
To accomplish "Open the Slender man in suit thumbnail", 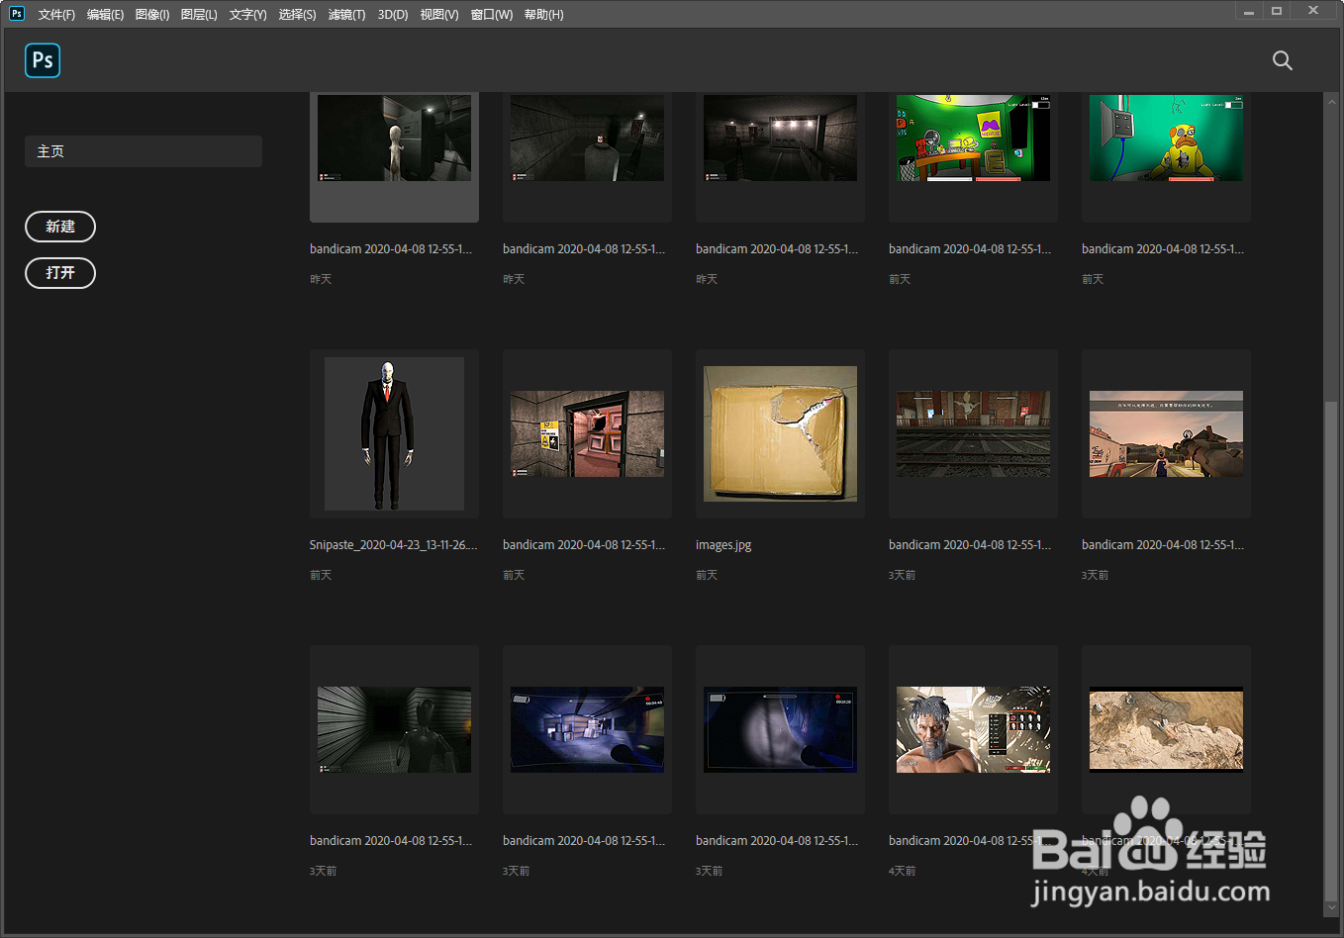I will pyautogui.click(x=394, y=433).
